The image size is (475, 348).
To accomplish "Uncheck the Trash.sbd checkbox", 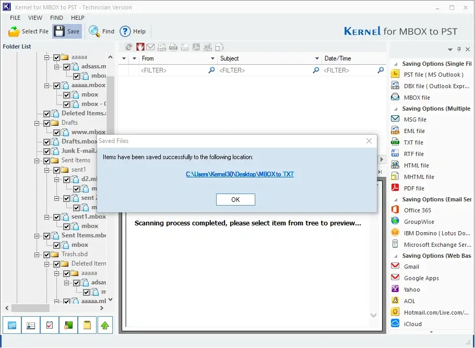I will [46, 255].
